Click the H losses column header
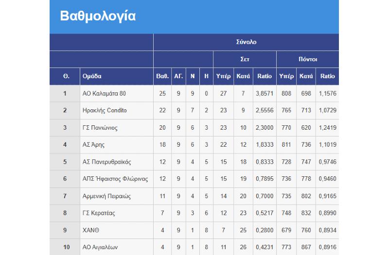Screen dimensions: 389x255 click(206, 76)
